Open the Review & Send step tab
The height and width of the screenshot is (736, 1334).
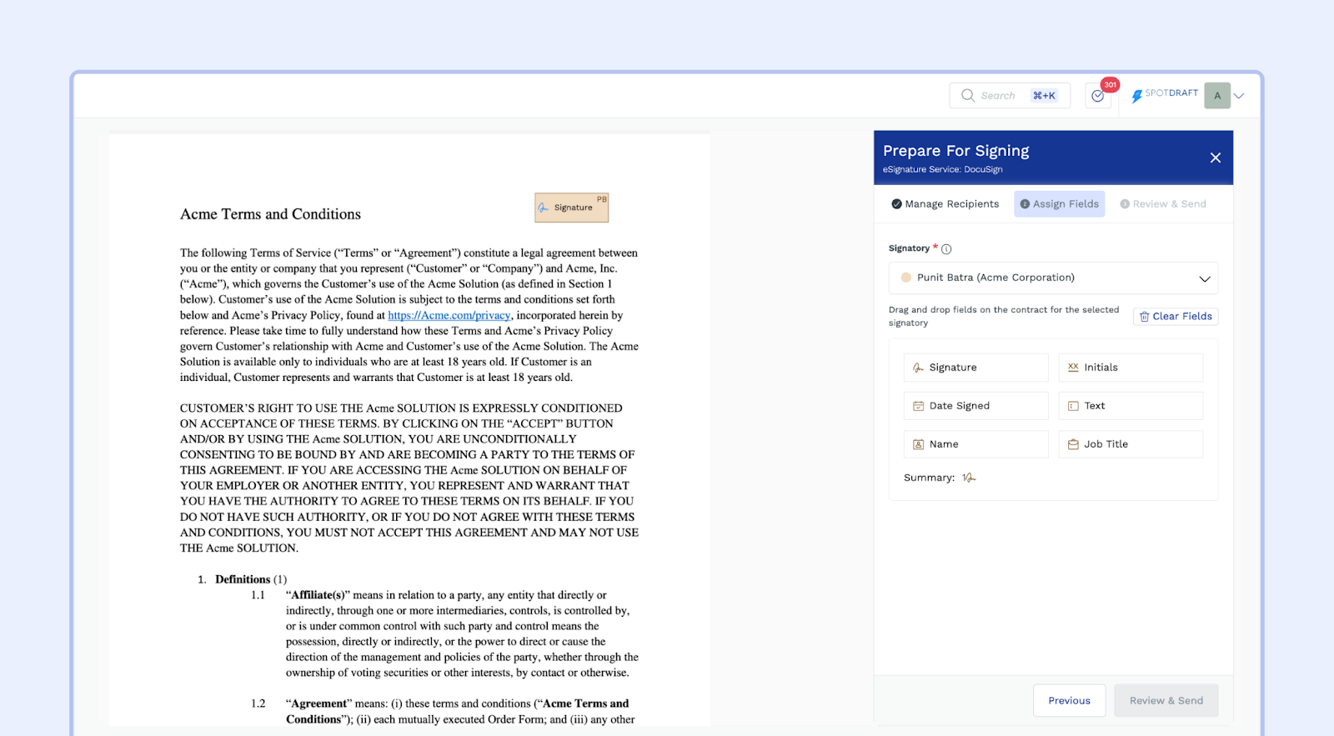(1163, 204)
